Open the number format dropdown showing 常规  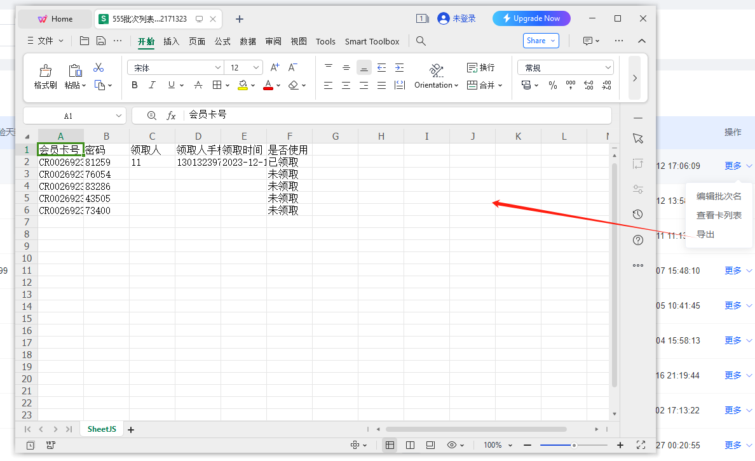coord(565,68)
